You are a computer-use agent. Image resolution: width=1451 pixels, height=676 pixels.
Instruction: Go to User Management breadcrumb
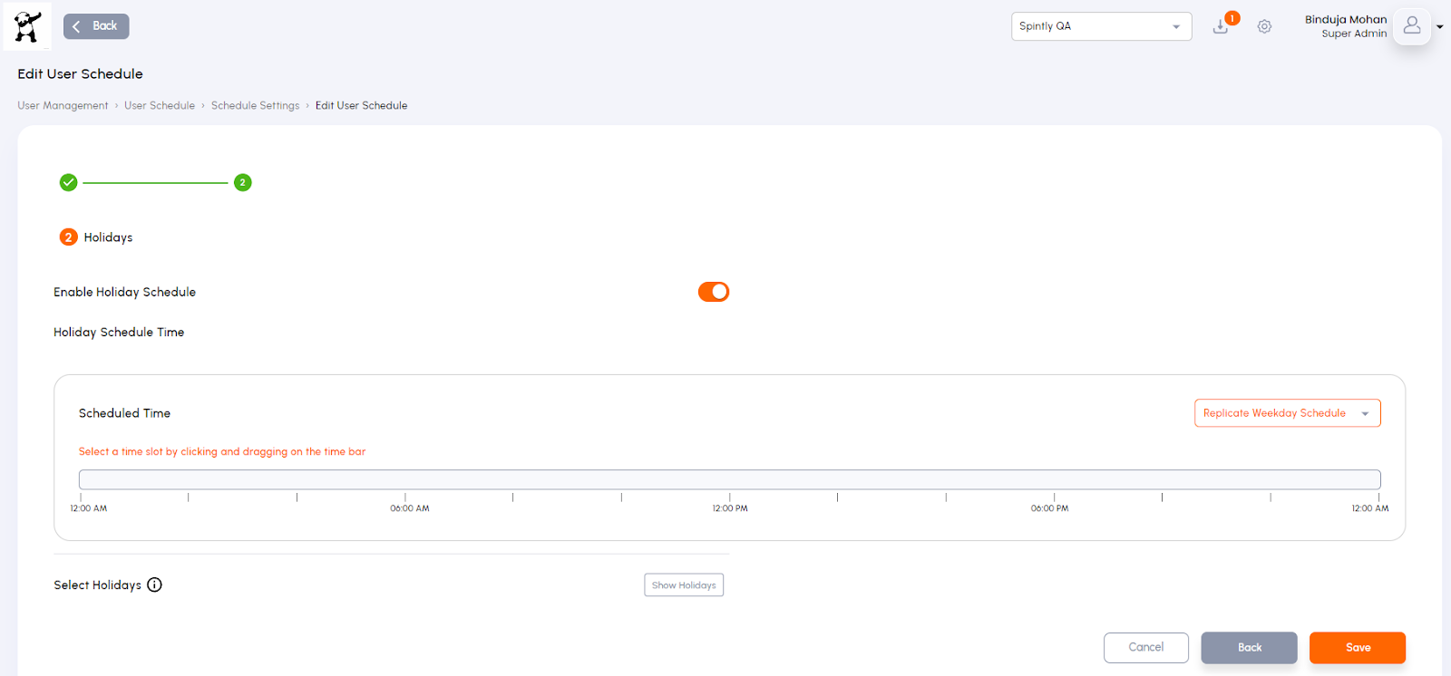[63, 106]
